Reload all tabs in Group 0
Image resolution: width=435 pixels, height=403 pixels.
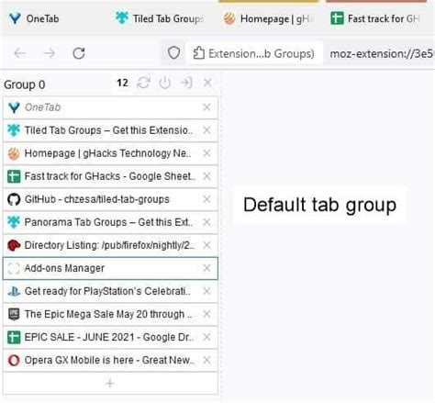coord(143,83)
